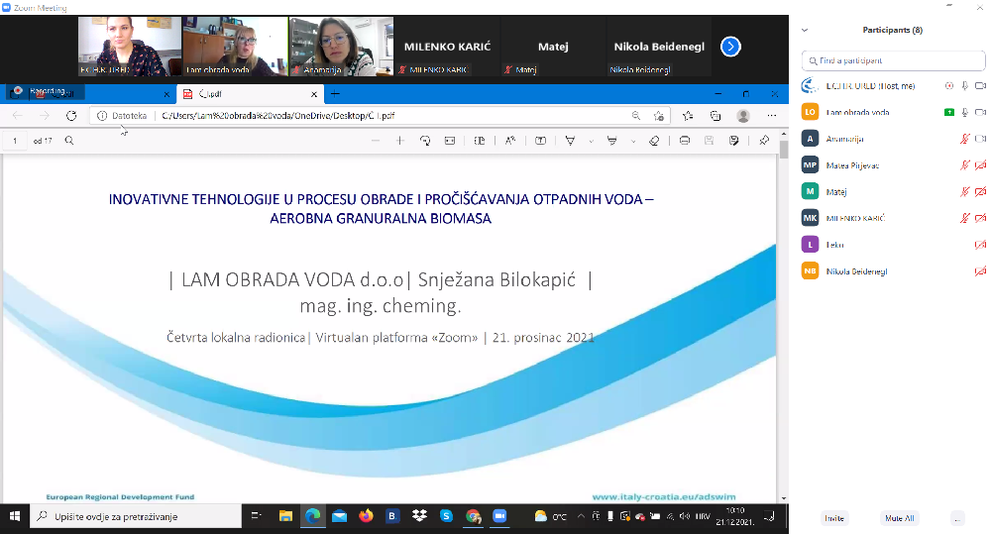Open Firefox from the taskbar
Screen dimensions: 991x534
[367, 516]
